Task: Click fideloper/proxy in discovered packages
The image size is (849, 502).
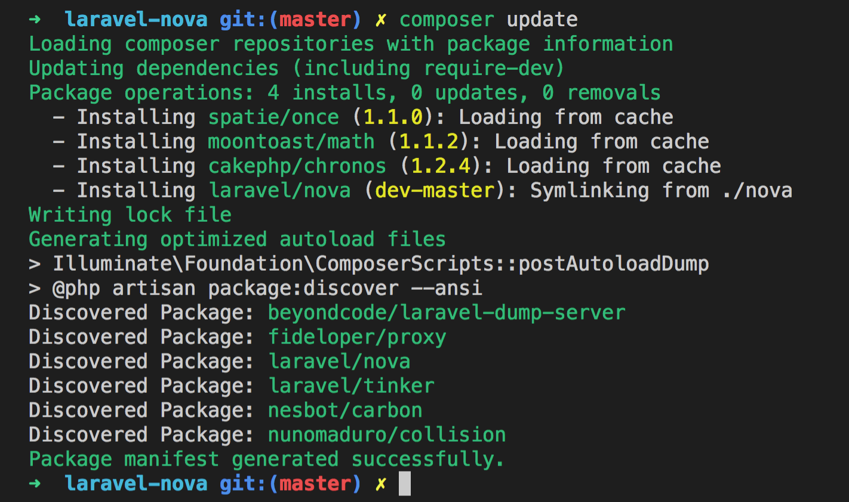Action: tap(357, 337)
